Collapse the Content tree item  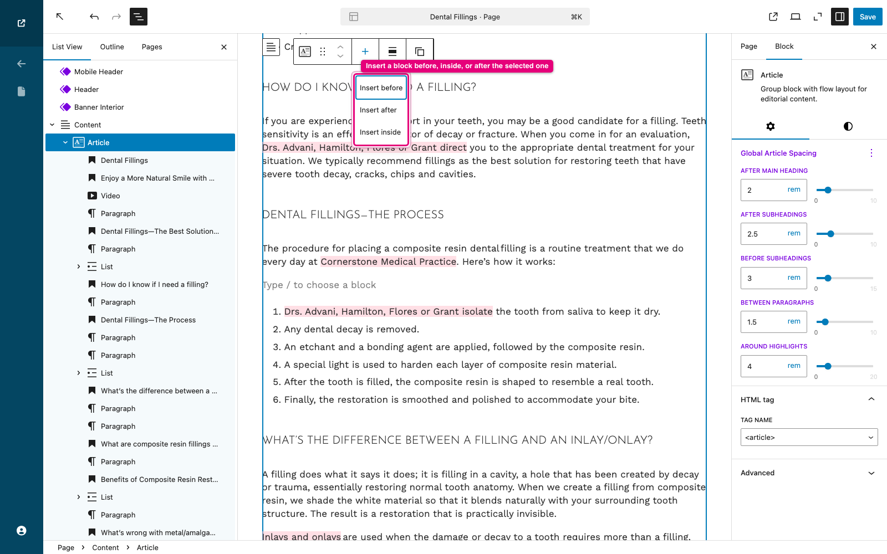[x=52, y=125]
